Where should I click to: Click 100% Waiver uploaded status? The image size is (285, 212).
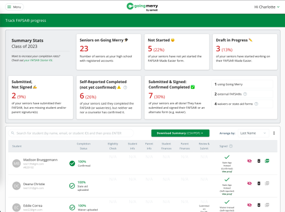(88, 208)
